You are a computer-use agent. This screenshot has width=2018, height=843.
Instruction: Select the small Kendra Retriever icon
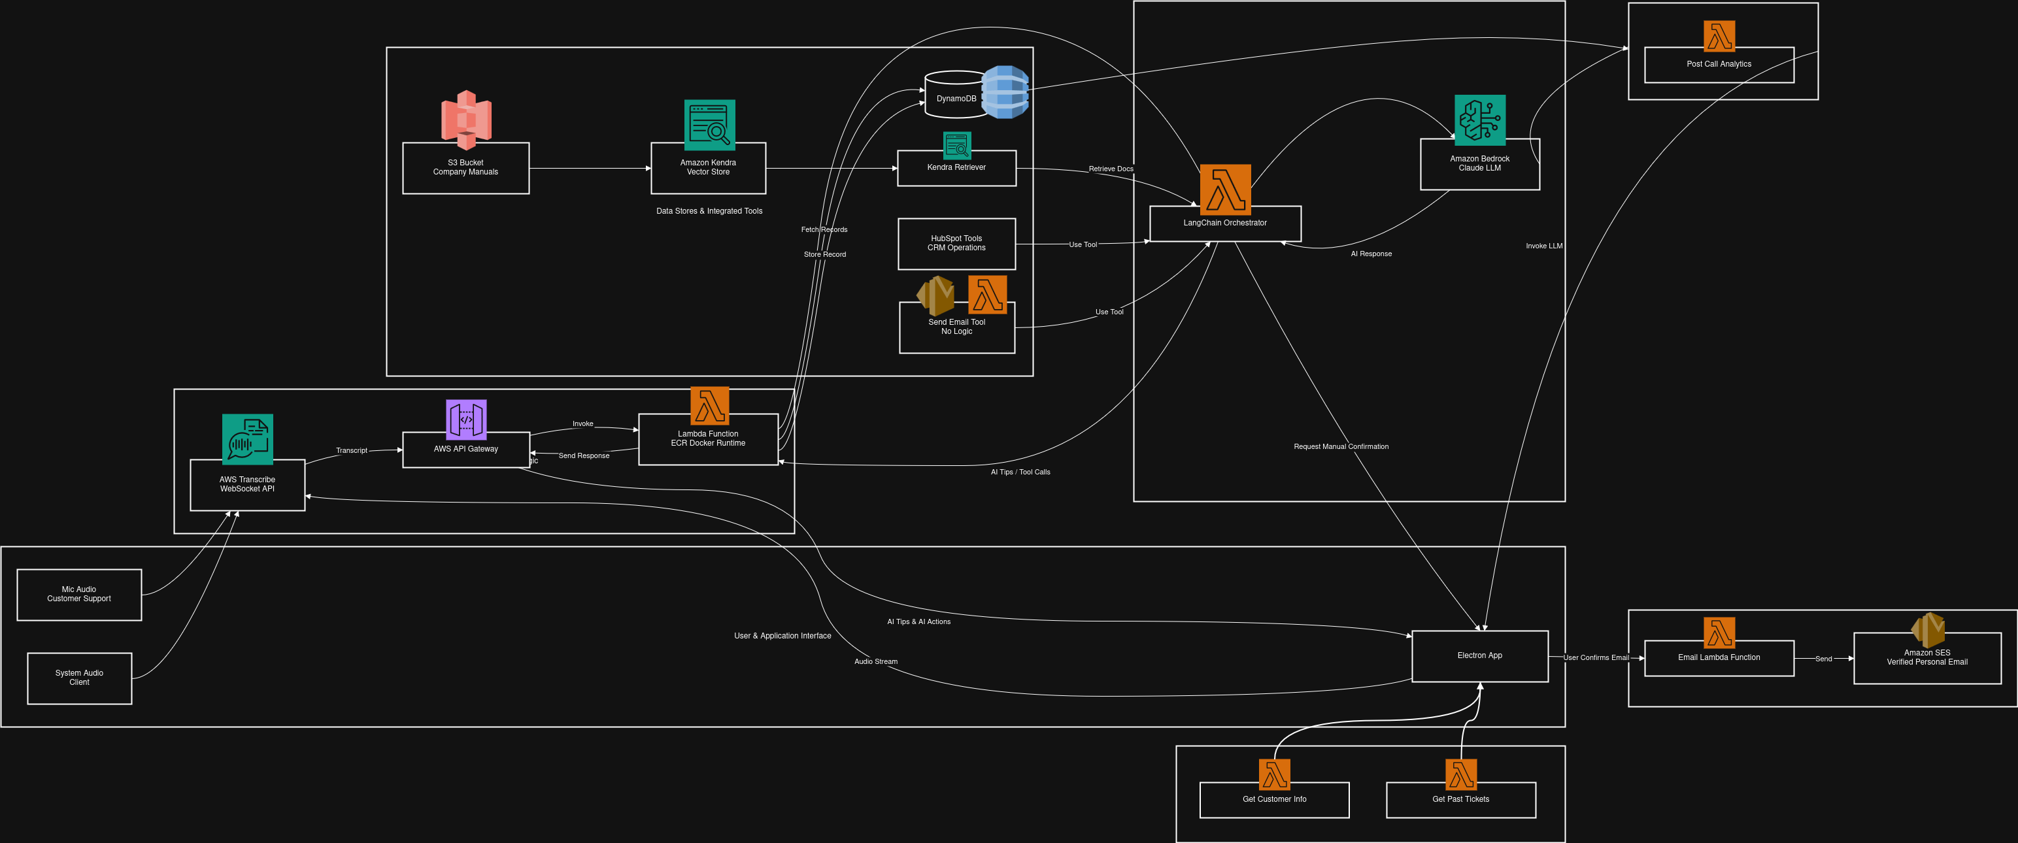(x=956, y=145)
